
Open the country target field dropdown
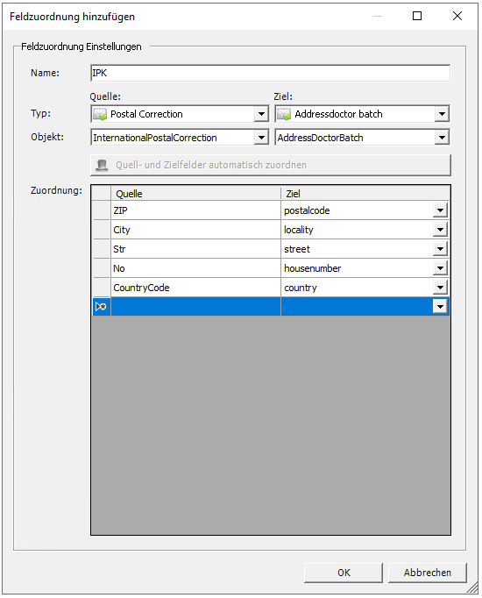(x=440, y=288)
